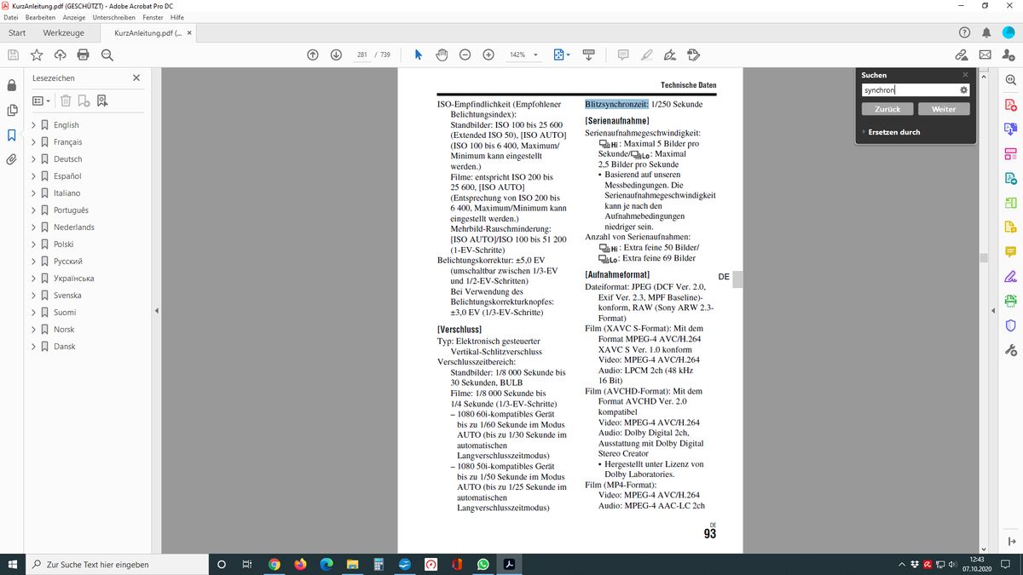Switch to the Werkzeuge tab
The height and width of the screenshot is (575, 1023).
click(63, 33)
